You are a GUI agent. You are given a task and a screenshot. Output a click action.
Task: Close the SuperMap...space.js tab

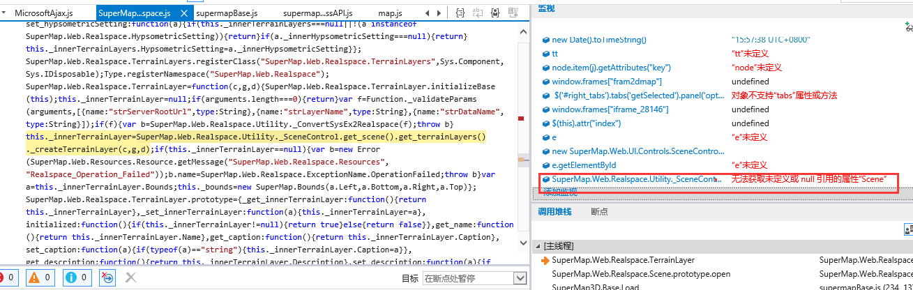183,13
